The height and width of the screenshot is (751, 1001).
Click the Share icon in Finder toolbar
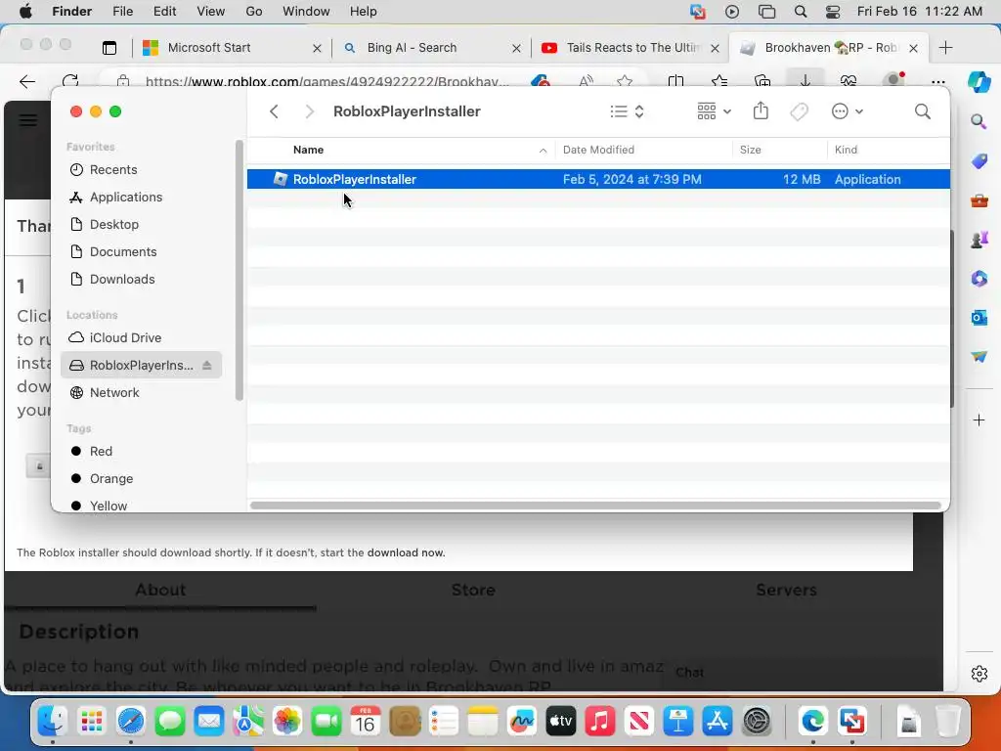pos(761,111)
